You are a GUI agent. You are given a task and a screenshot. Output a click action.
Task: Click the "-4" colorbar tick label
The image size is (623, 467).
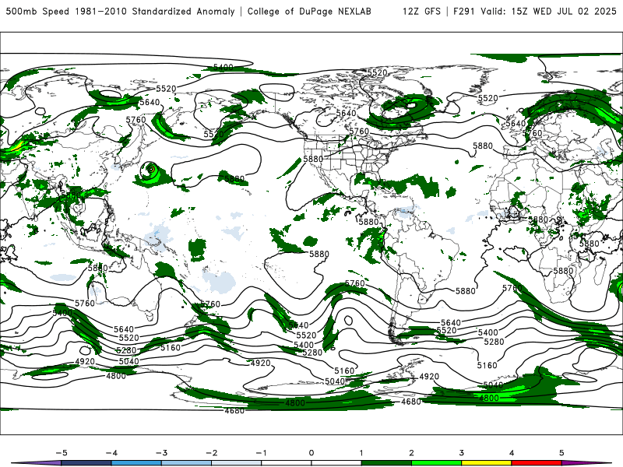point(111,453)
